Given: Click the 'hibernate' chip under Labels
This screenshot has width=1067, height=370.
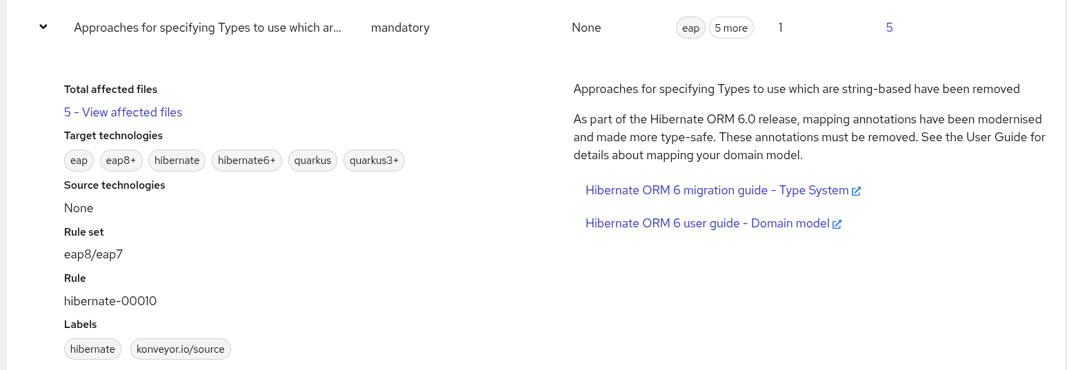Looking at the screenshot, I should pos(92,349).
